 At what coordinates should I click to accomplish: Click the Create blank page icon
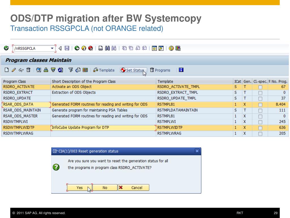[7, 70]
